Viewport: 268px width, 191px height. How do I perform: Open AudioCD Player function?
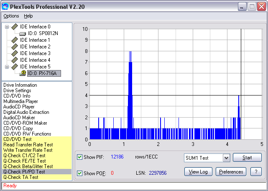pyautogui.click(x=19, y=107)
